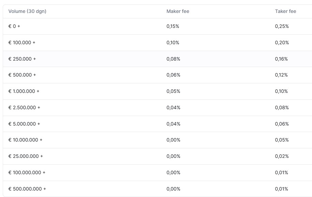Click the Taker fee column header
The width and height of the screenshot is (312, 197).
pyautogui.click(x=285, y=11)
